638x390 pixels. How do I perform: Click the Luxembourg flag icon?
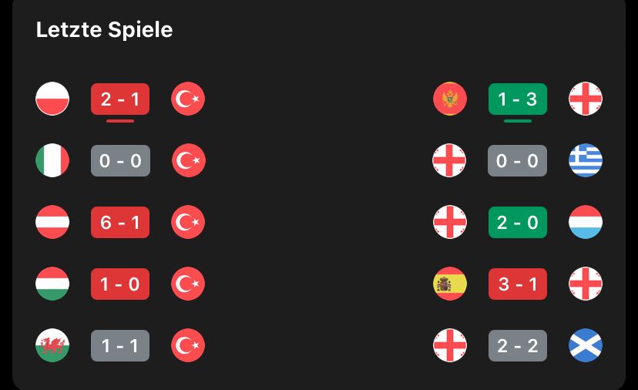pyautogui.click(x=586, y=222)
